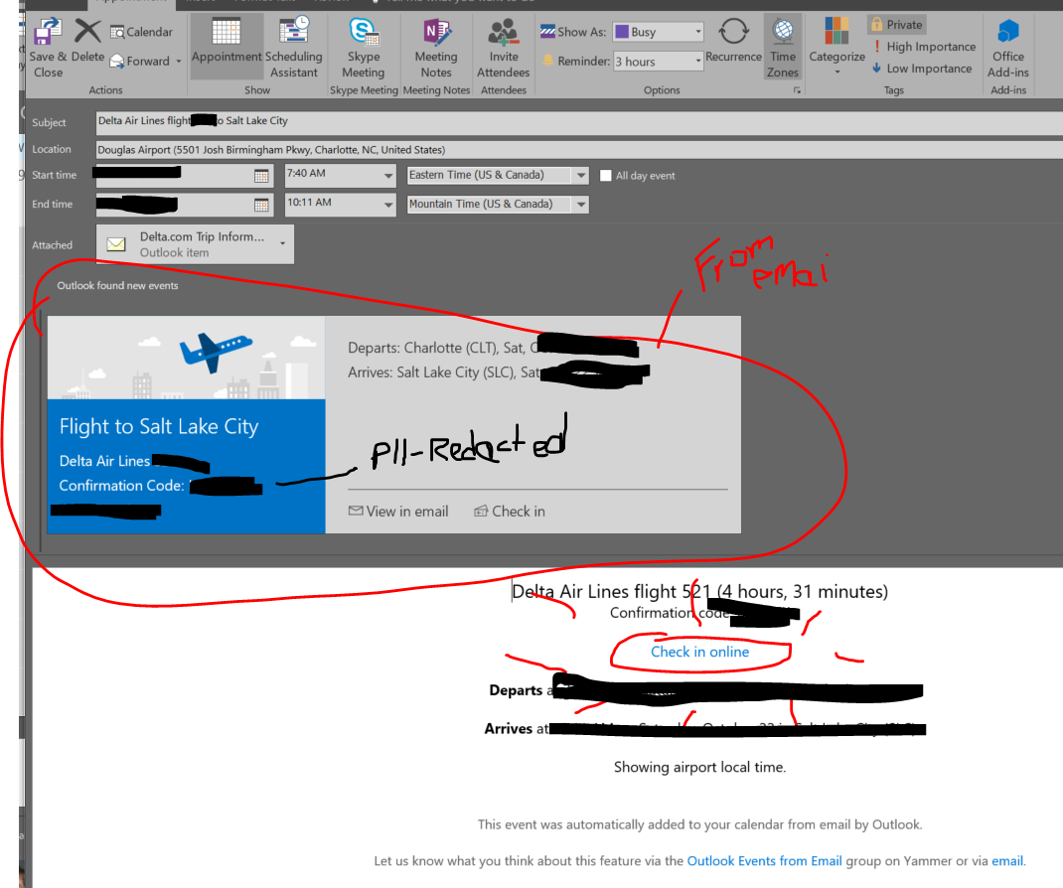Open the Scheduling Assistant
Screen dimensions: 1063x888
[293, 46]
